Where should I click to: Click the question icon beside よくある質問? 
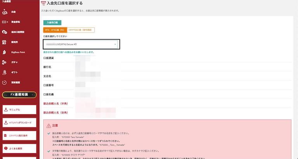(6, 149)
